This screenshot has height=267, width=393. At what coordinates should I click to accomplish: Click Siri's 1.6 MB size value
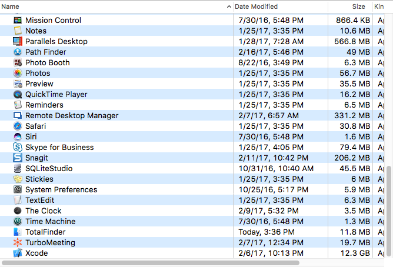(x=357, y=137)
